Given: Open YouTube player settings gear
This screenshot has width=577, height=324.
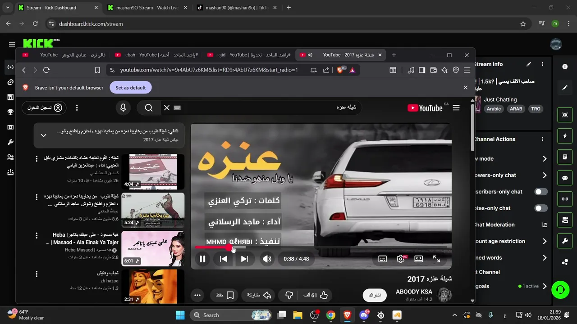Looking at the screenshot, I should coord(400,259).
